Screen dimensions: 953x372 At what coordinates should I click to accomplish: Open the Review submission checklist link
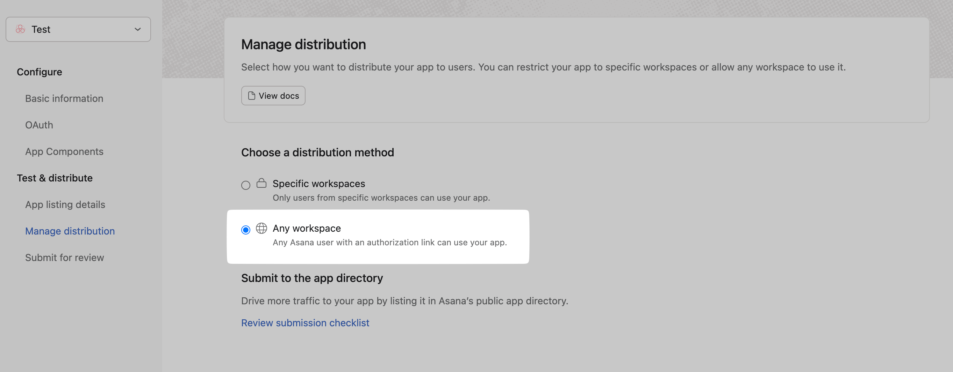point(305,322)
